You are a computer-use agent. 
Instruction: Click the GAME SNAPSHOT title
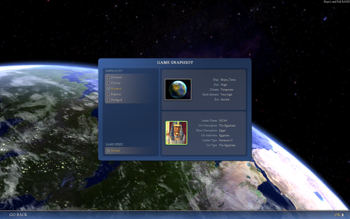[175, 63]
